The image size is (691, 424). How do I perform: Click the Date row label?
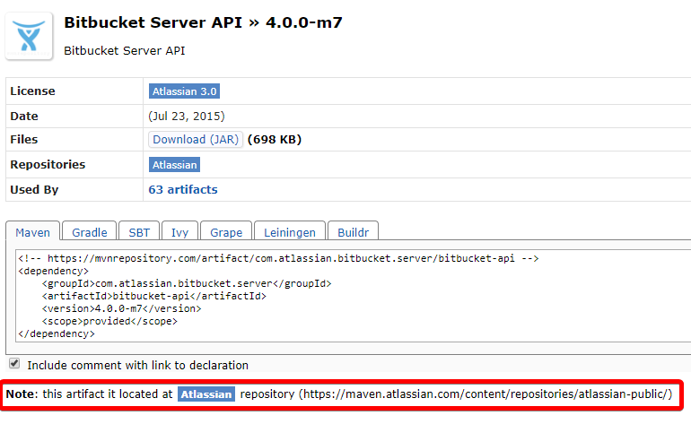24,117
